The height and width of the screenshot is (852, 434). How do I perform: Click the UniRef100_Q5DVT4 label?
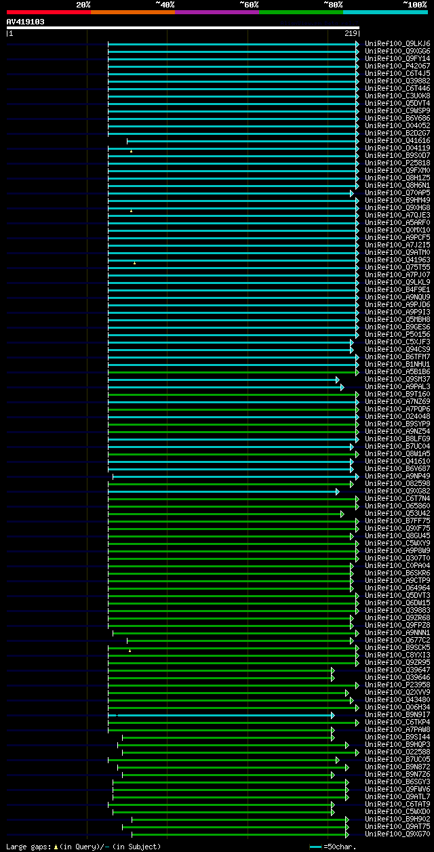tap(397, 103)
